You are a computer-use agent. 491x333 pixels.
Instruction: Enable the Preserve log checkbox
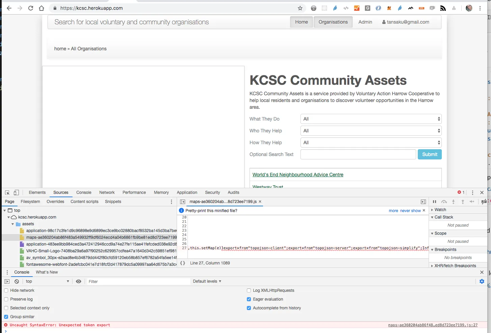tap(6, 299)
